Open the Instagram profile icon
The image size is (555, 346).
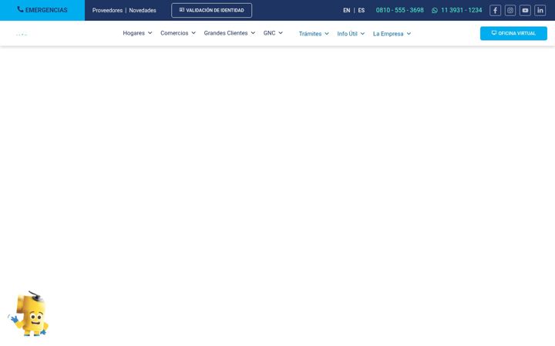pyautogui.click(x=510, y=10)
